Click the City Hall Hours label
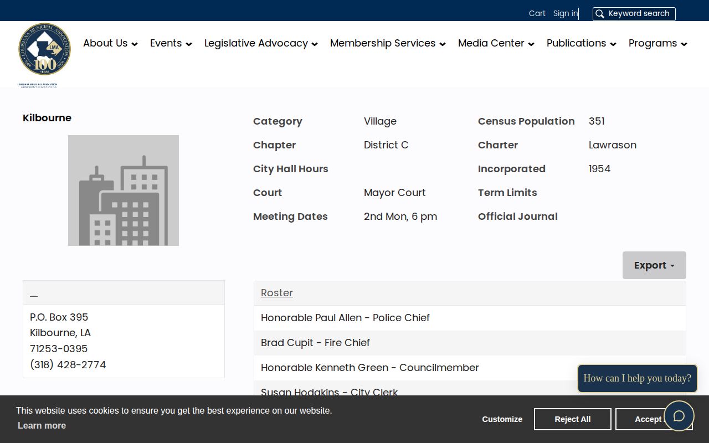709x443 pixels. pos(291,169)
